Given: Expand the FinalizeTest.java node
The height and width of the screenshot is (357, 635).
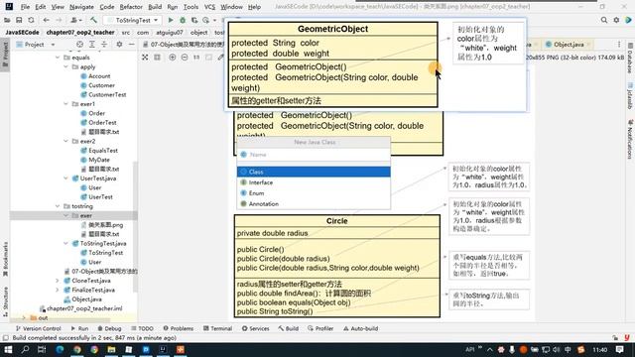Looking at the screenshot, I should point(58,290).
